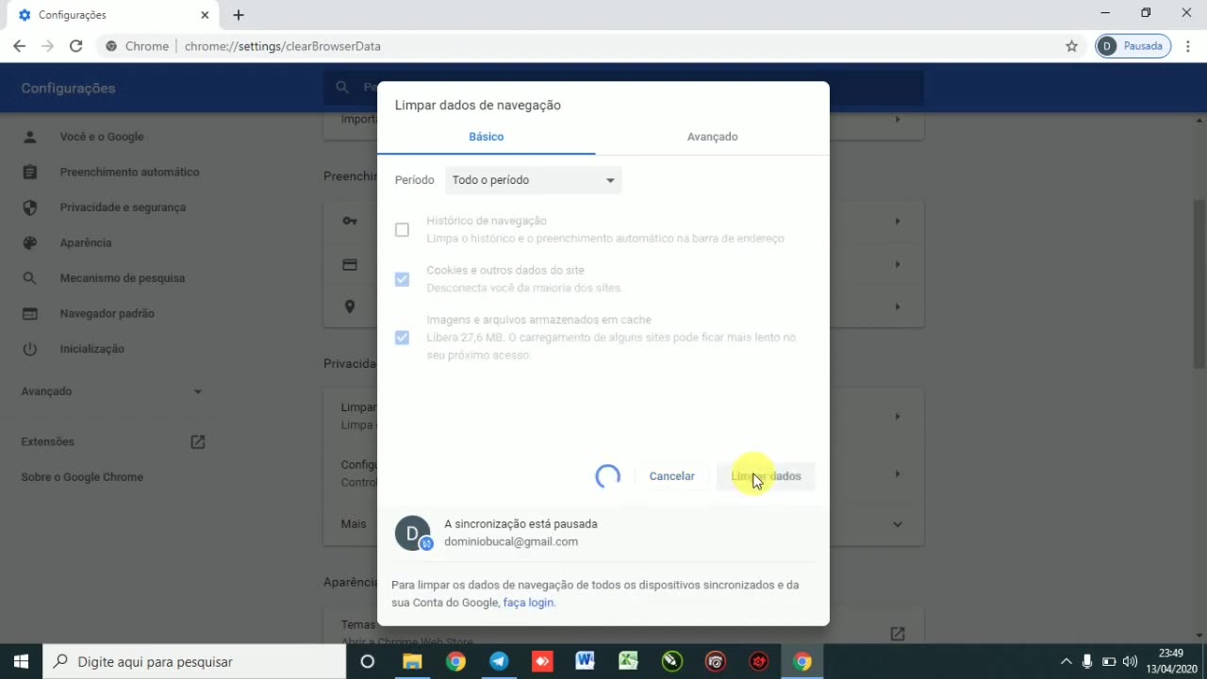
Task: Uncheck Imagens e arquivos armazenados em cache
Action: pyautogui.click(x=403, y=338)
